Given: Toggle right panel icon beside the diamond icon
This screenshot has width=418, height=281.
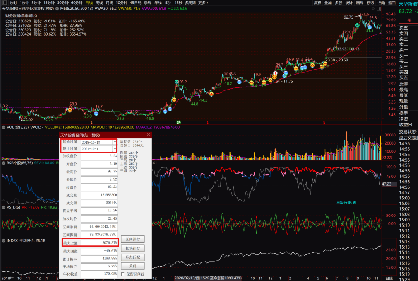Looking at the screenshot, I should (379, 9).
